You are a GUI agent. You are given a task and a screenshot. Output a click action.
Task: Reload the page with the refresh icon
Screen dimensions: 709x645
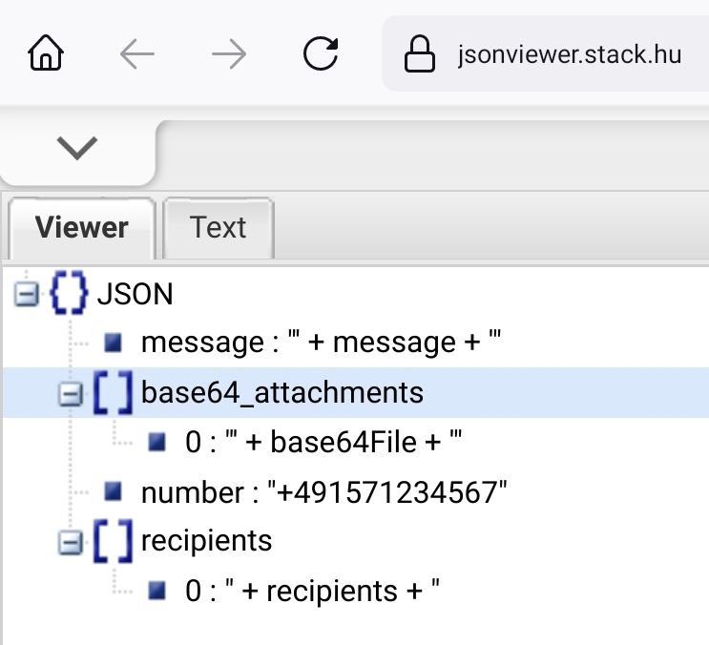point(320,54)
